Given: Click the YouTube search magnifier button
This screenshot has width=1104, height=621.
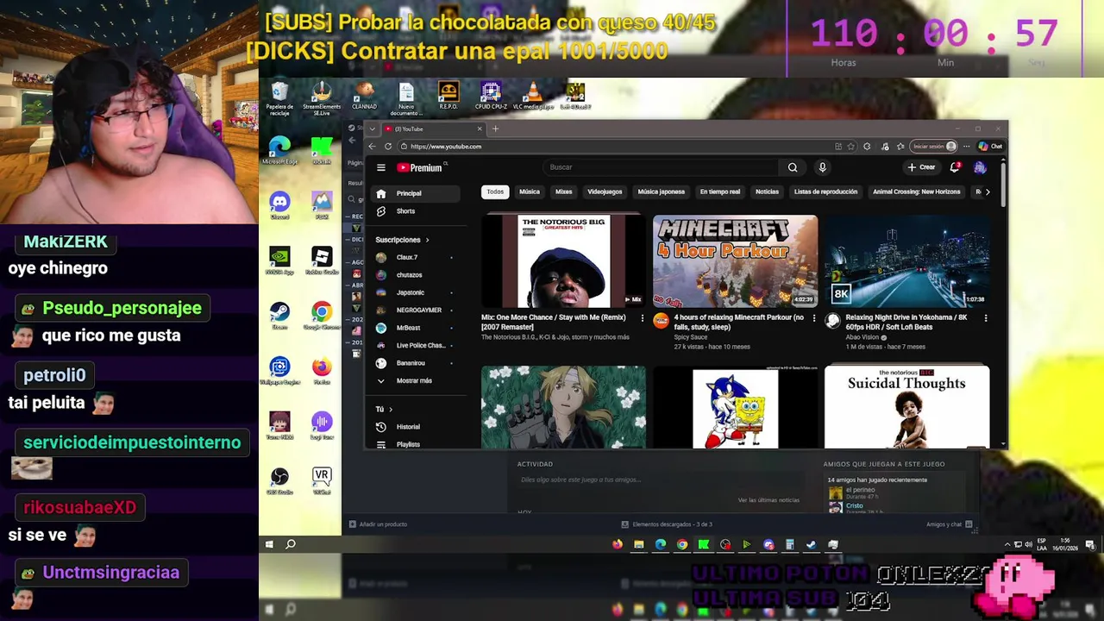Looking at the screenshot, I should tap(793, 167).
